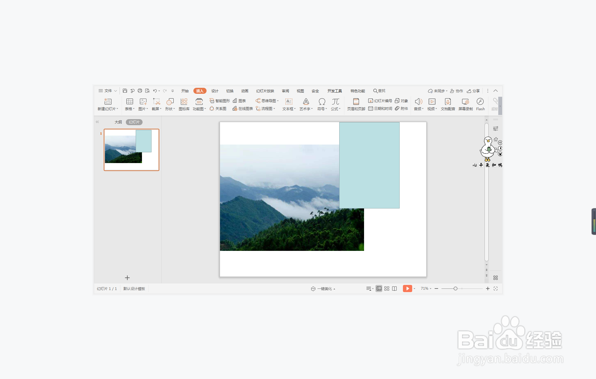
Task: Open the Start (开始) tab
Action: coord(185,91)
